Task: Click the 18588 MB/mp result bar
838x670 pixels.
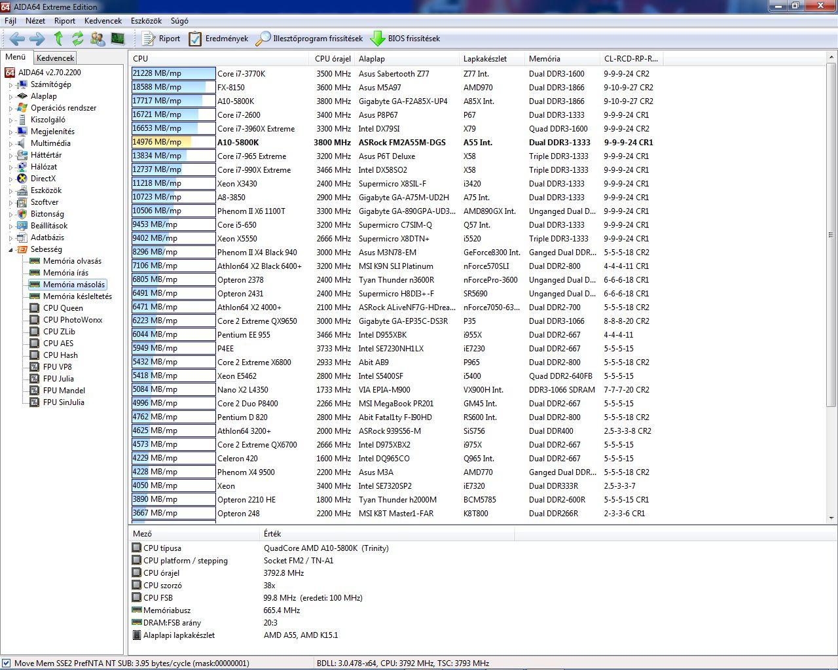Action: (173, 87)
